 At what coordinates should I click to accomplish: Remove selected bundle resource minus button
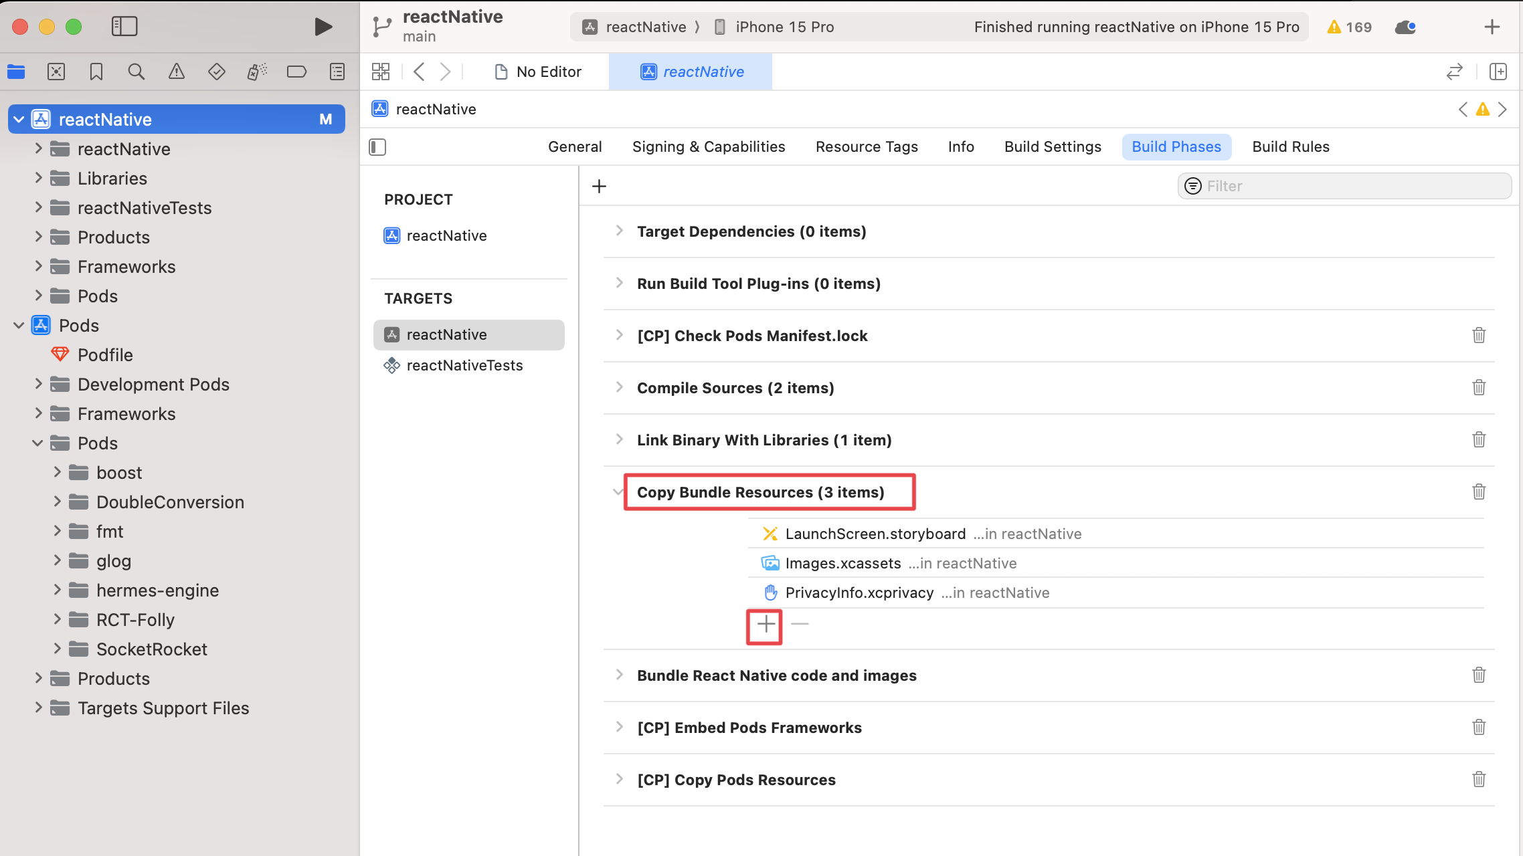pyautogui.click(x=800, y=624)
